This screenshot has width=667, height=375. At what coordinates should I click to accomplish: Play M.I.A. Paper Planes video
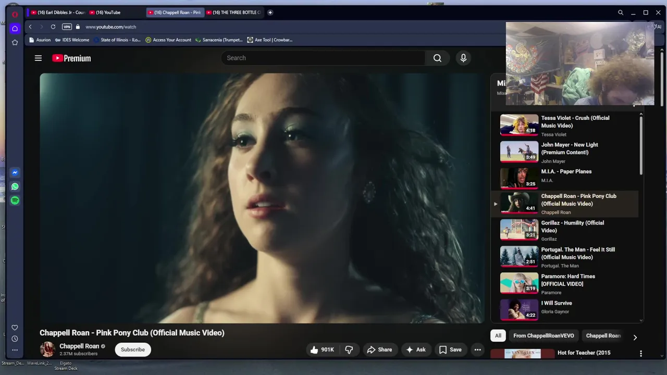coord(565,178)
